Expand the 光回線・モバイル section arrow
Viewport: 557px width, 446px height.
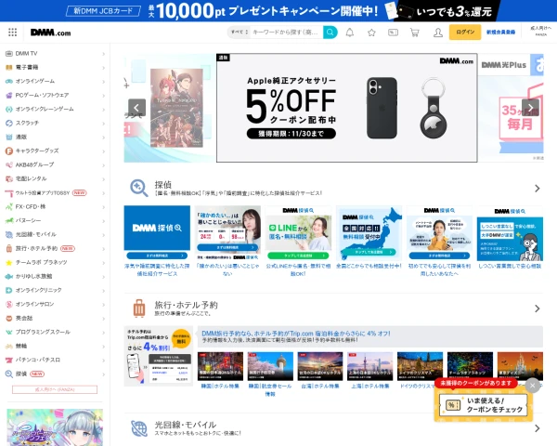[x=538, y=428]
